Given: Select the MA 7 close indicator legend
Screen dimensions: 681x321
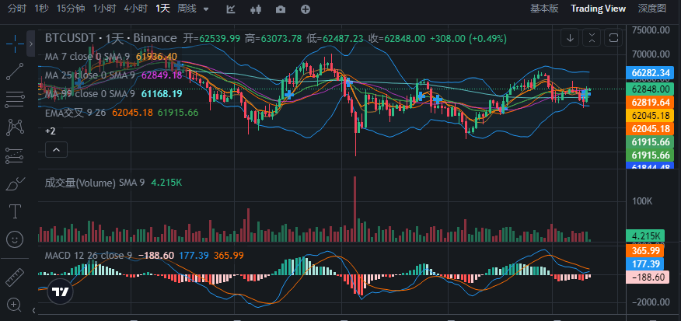Looking at the screenshot, I should [87, 57].
